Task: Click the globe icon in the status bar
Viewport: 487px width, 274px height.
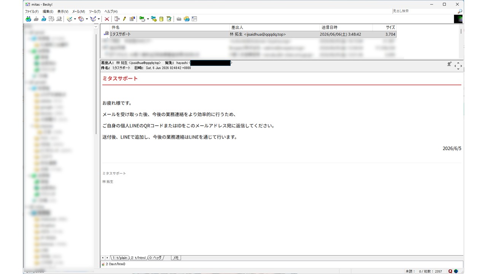Action: pyautogui.click(x=456, y=271)
